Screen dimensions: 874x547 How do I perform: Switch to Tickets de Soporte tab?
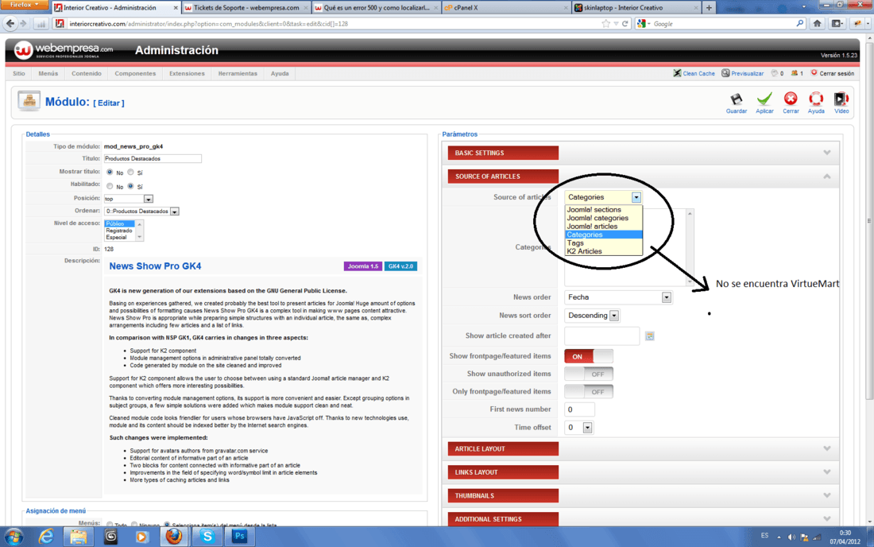point(246,8)
